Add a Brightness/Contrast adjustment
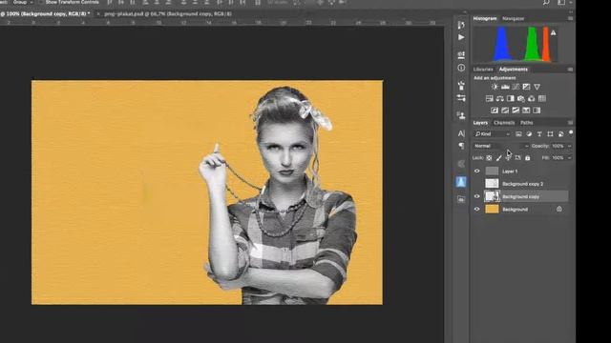 (495, 87)
